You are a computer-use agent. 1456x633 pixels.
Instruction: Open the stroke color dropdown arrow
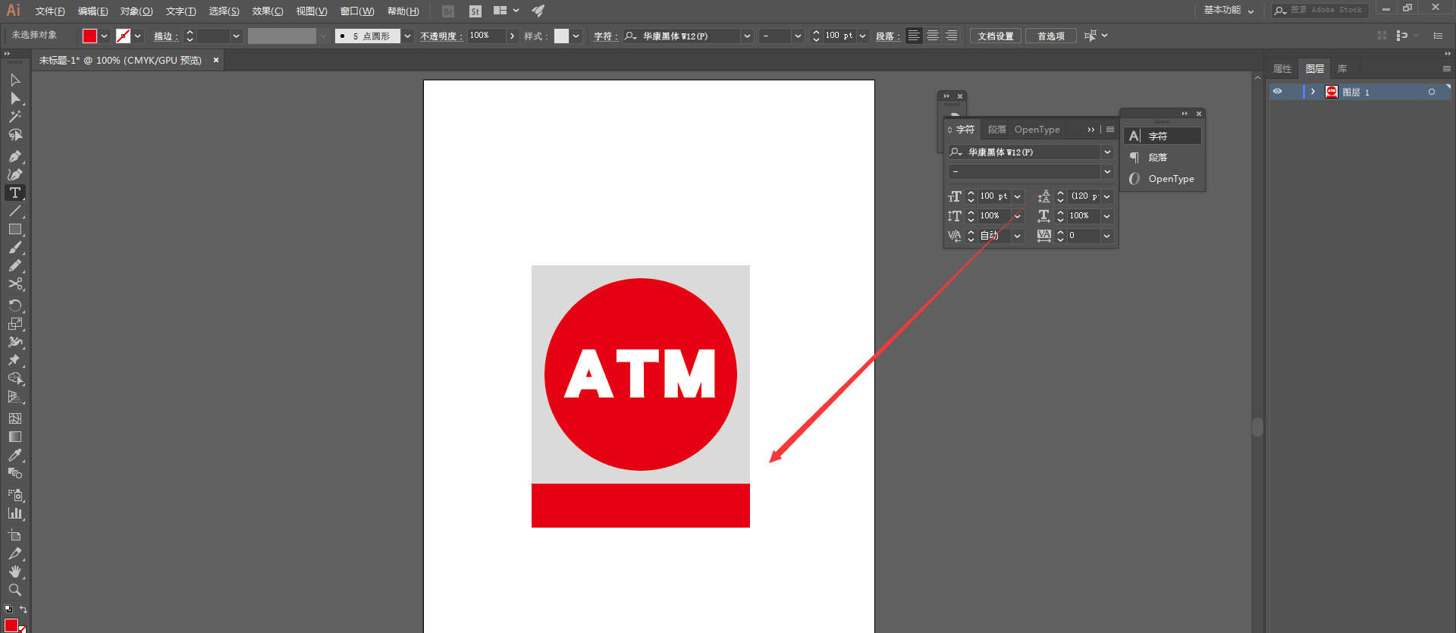pos(137,36)
